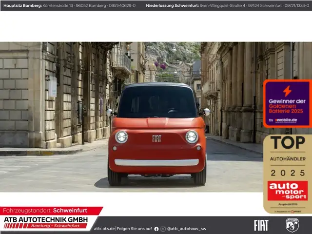
Task: Click the AUTOHÄNDLER text in the badge
Action: pyautogui.click(x=288, y=159)
